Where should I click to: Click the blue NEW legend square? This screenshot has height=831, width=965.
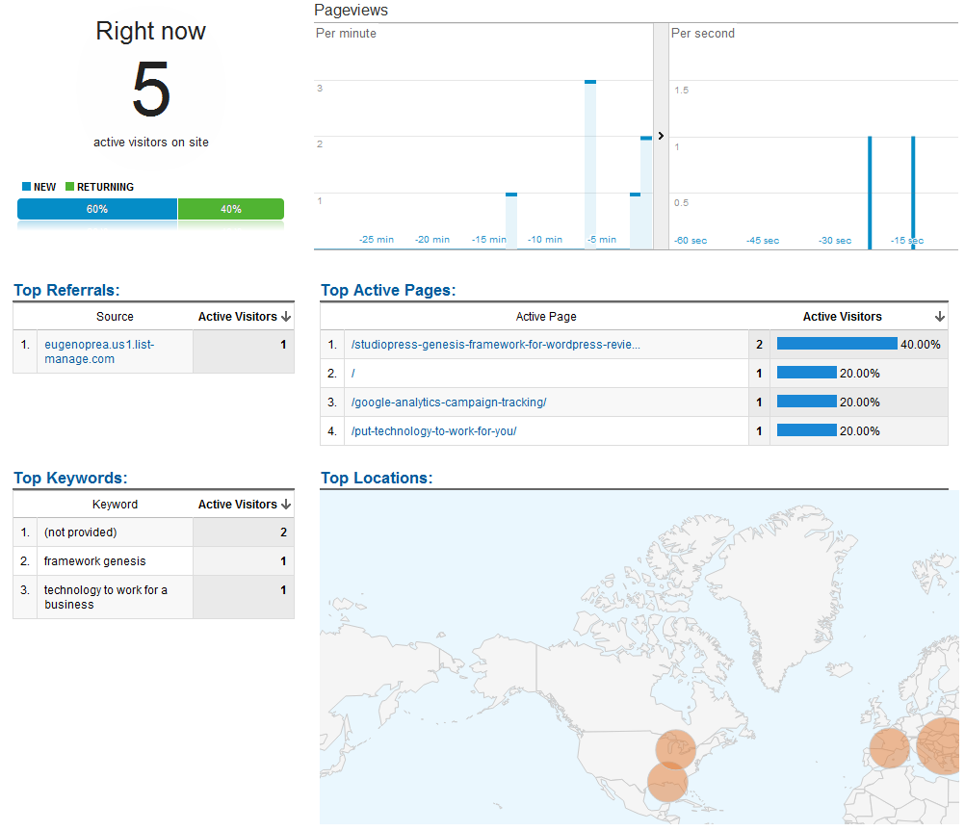(23, 186)
